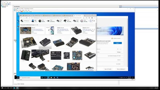
Task: Expand the Attention required section
Action: click(x=122, y=38)
